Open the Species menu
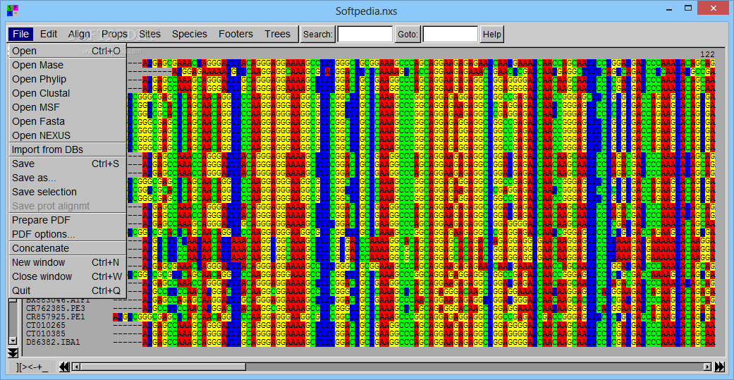Viewport: 734px width, 380px height. (190, 34)
